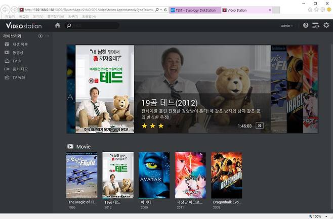
Task: Show previous carousel item on left edge
Action: coord(71,89)
